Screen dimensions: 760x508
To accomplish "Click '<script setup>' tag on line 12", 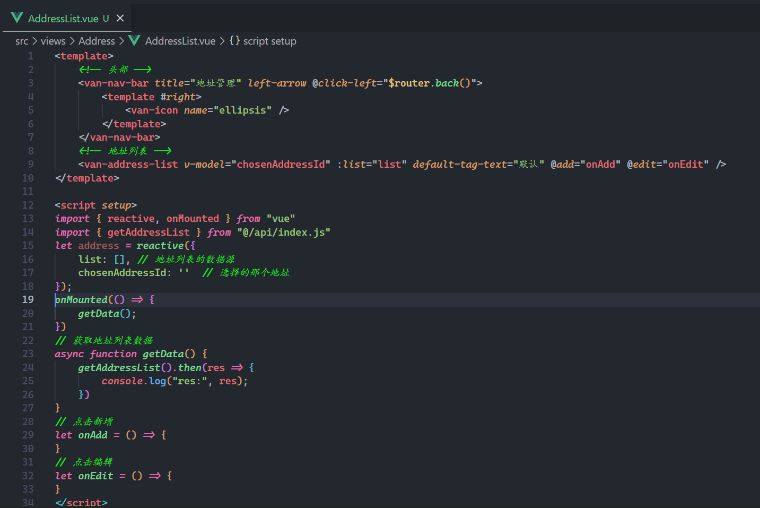I will point(96,205).
